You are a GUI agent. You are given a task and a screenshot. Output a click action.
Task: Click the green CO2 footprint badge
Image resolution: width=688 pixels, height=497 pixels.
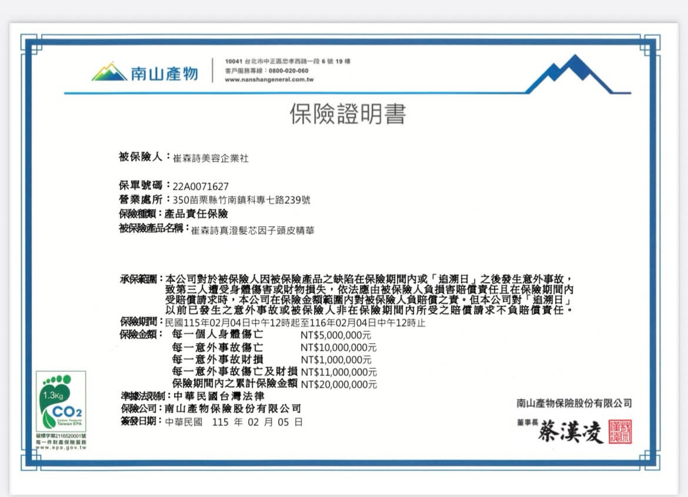pos(61,401)
